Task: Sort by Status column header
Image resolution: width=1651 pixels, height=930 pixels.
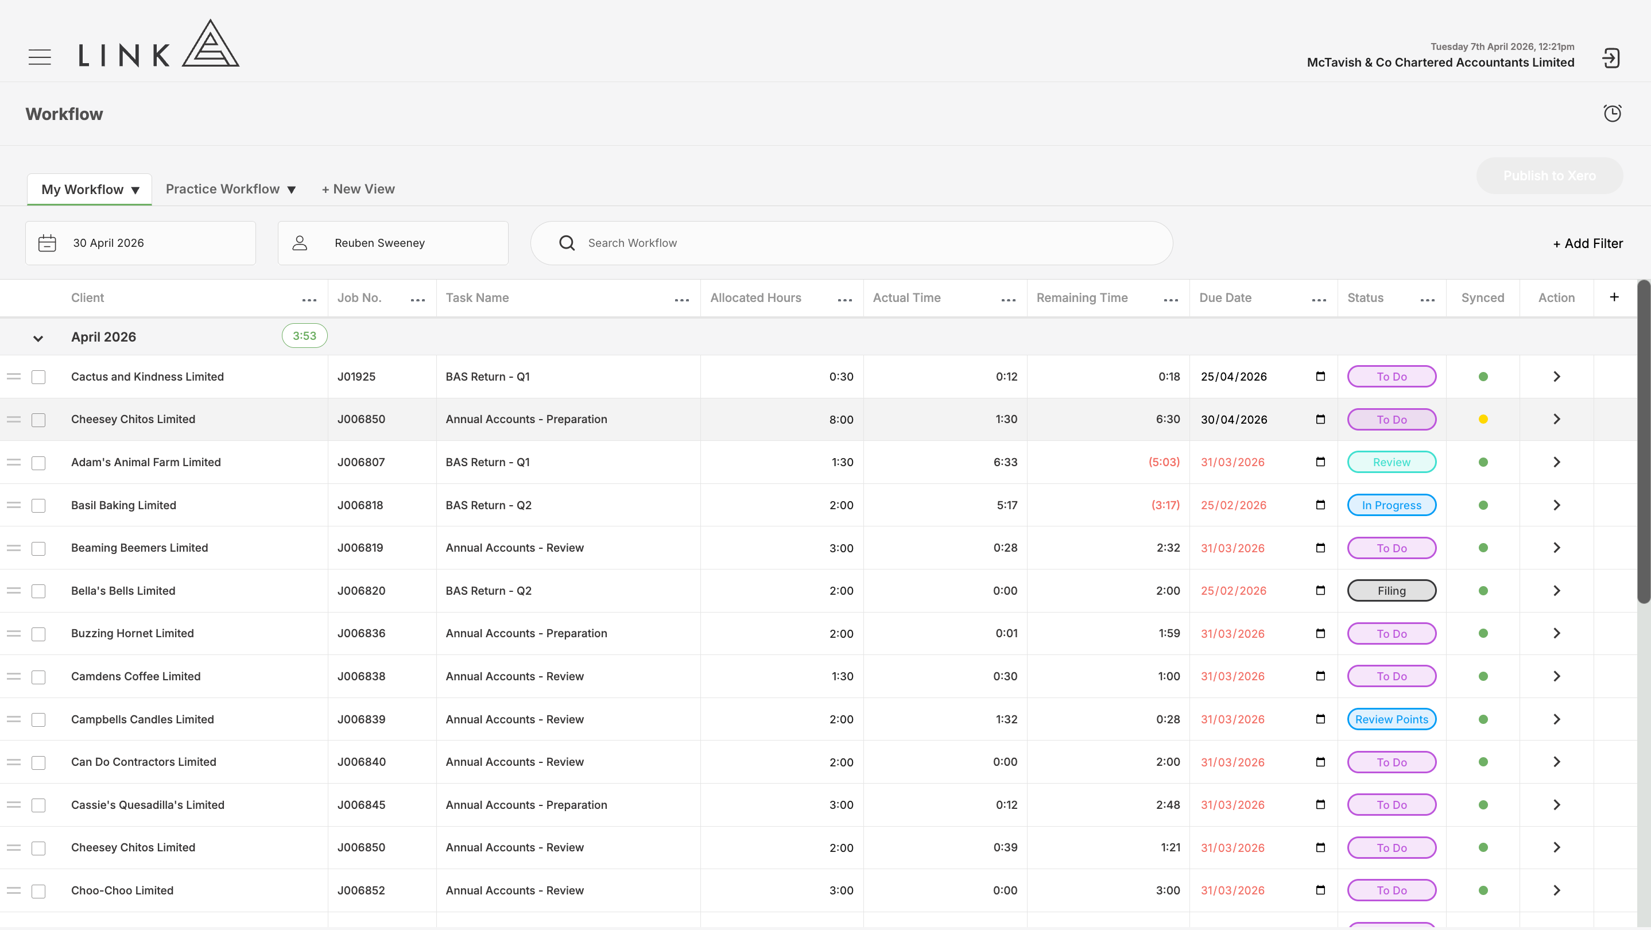Action: [1365, 297]
